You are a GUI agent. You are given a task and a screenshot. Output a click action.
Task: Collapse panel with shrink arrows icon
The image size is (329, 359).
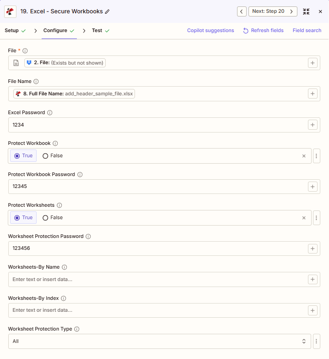306,11
